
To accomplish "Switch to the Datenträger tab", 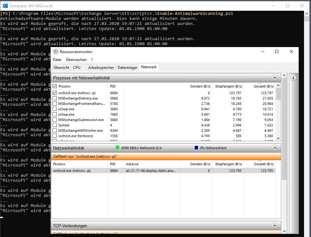I will point(127,68).
